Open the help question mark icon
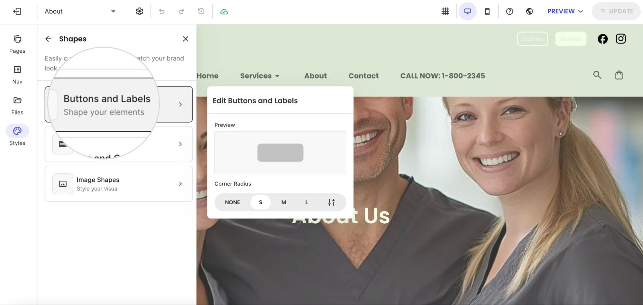 click(x=510, y=11)
